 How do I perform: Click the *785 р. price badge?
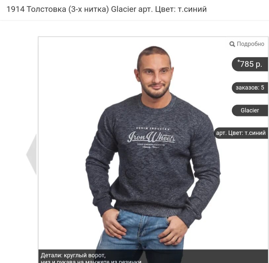(250, 64)
